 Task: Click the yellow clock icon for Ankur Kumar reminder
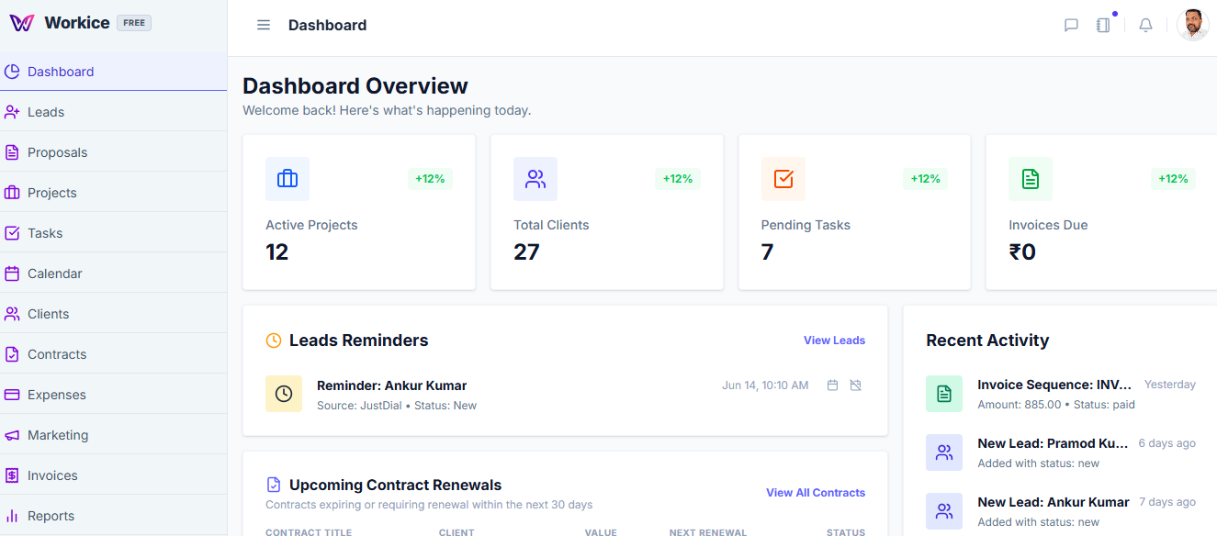[x=284, y=394]
